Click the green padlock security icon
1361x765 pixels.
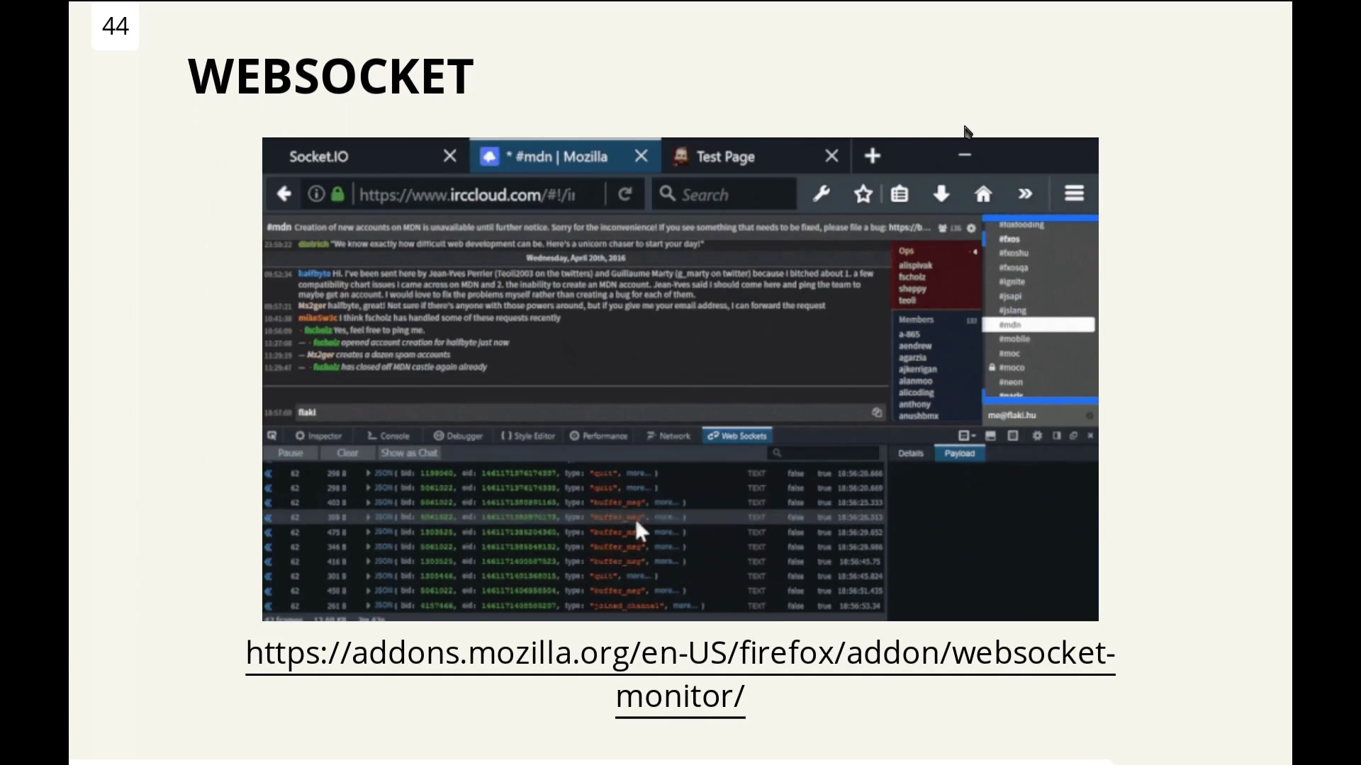(337, 194)
